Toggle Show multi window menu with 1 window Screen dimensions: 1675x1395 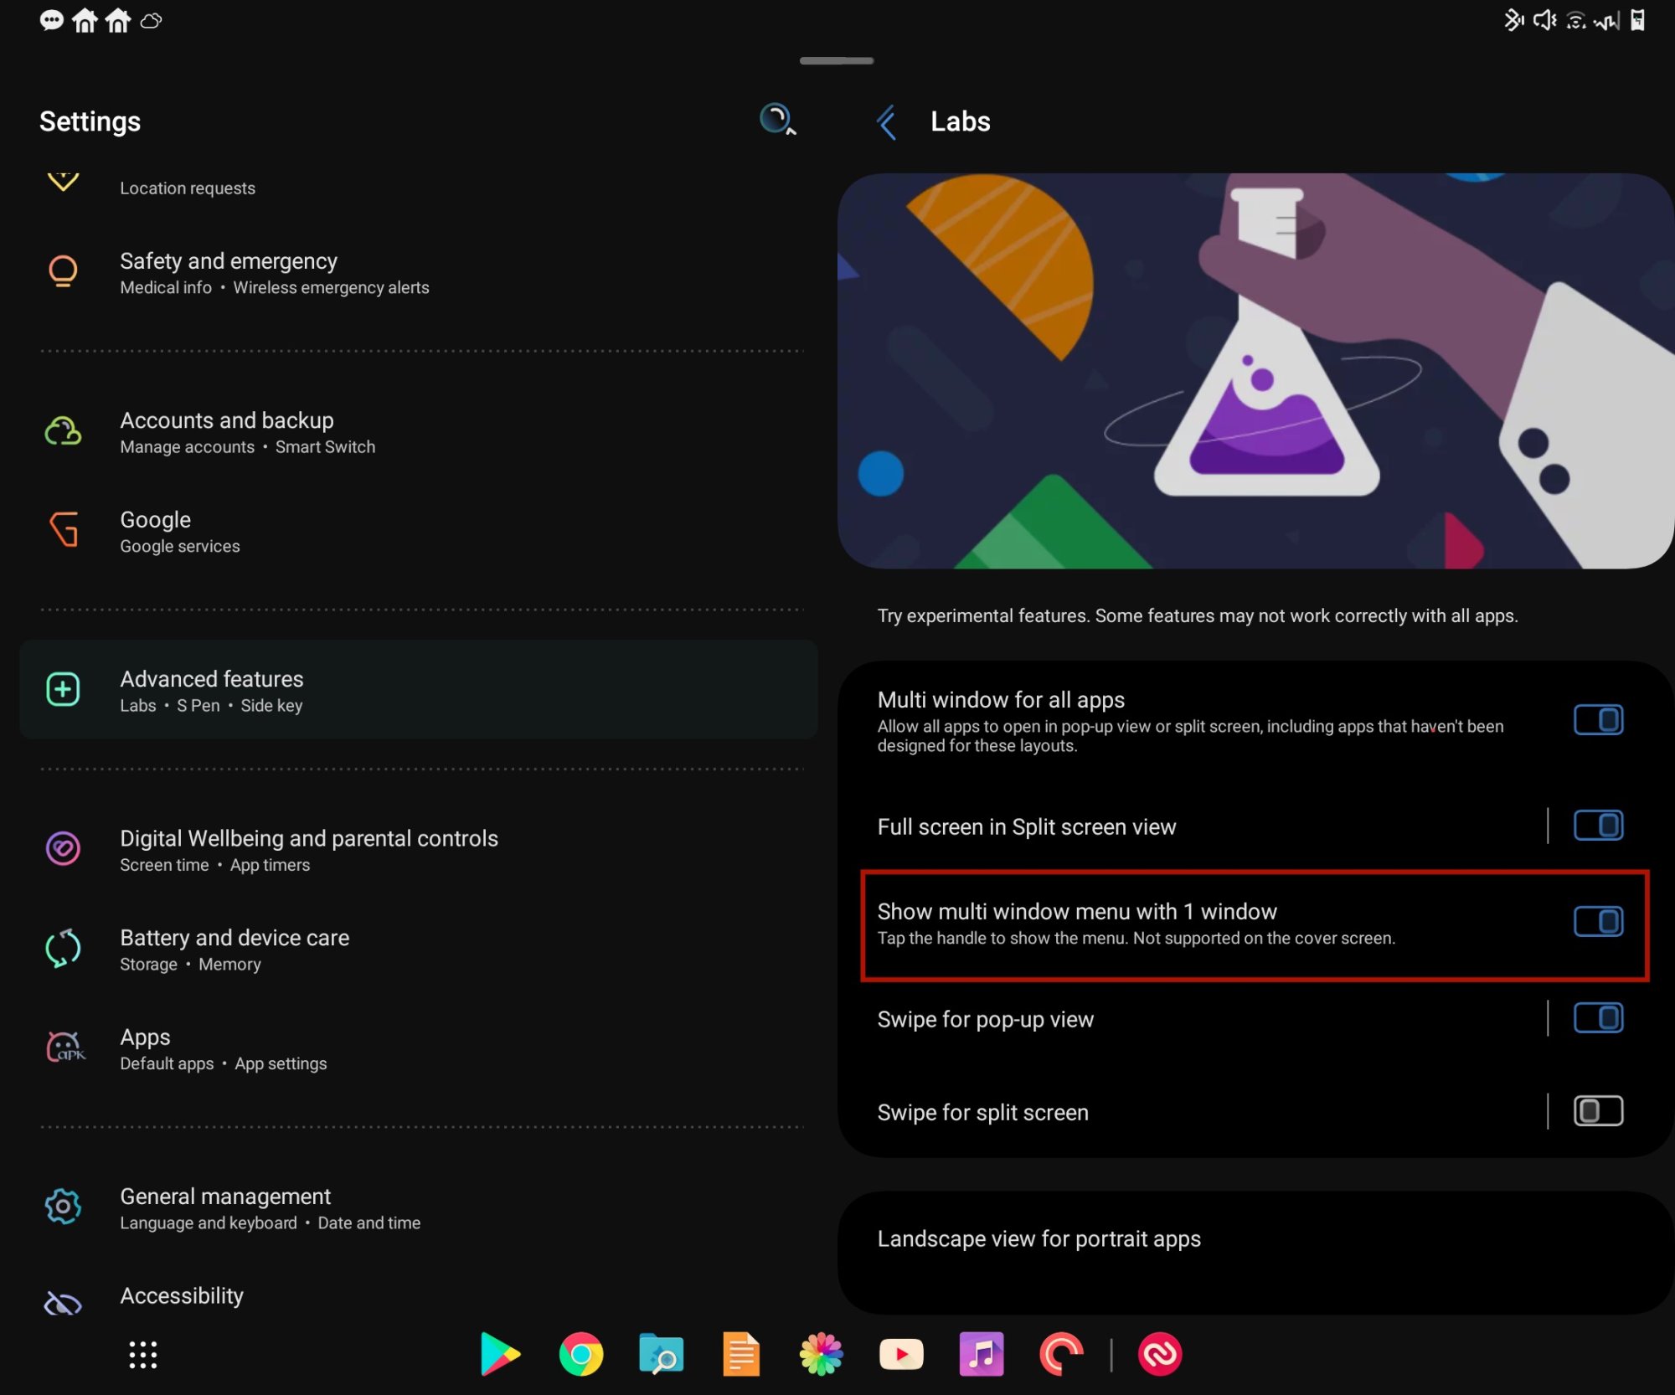(1598, 922)
